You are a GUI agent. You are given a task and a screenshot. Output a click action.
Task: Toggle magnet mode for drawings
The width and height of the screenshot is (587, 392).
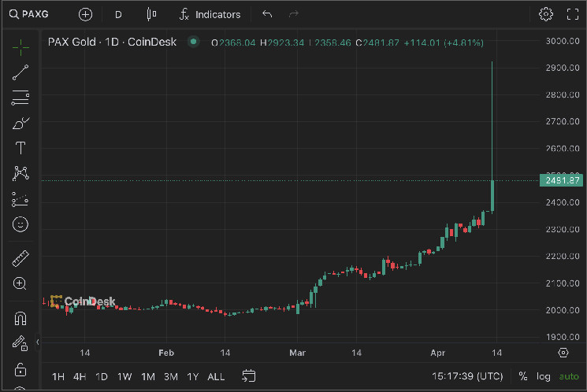20,319
